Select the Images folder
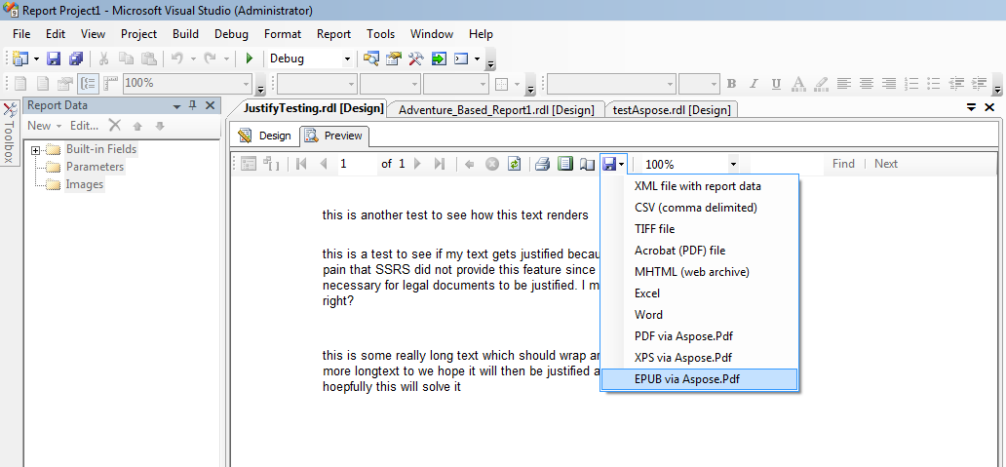Screen dimensions: 1006x467 pyautogui.click(x=84, y=184)
